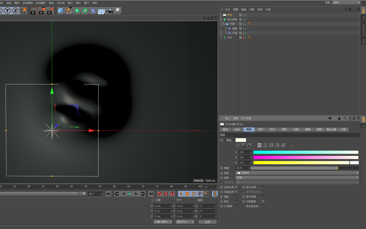Add a light using the bulb icon

(x=118, y=10)
